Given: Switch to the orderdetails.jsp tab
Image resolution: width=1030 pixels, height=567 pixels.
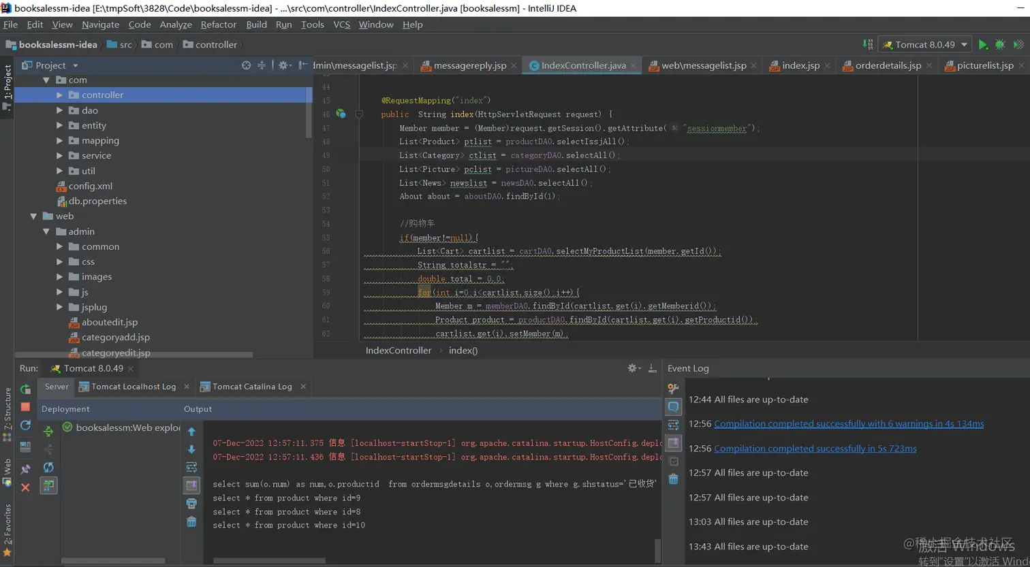Looking at the screenshot, I should 888,65.
